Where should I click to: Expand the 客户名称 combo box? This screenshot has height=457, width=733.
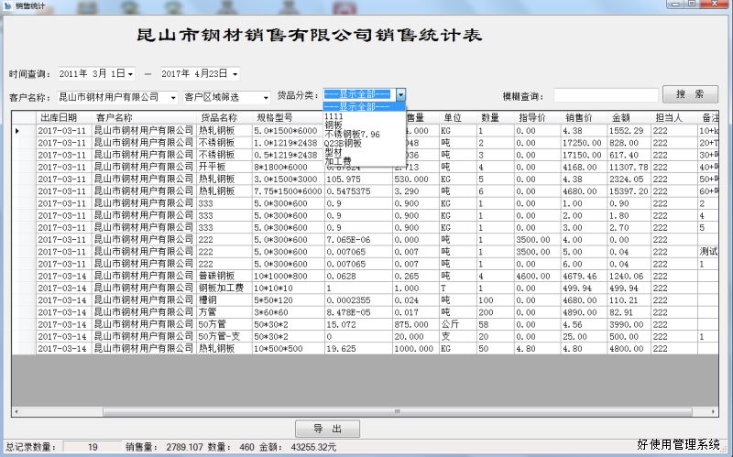click(x=173, y=96)
